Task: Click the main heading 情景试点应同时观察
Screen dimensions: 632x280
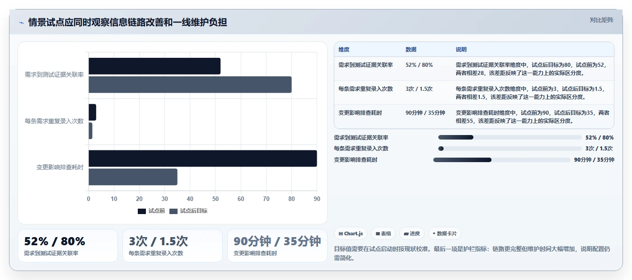Action: point(127,23)
